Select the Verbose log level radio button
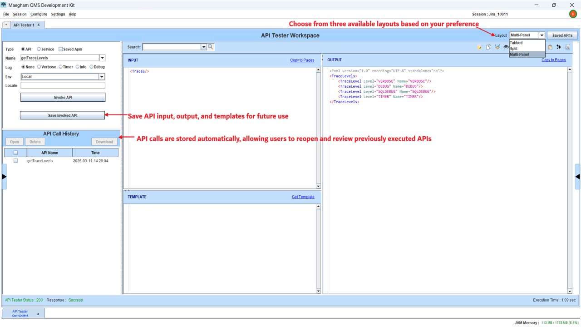This screenshot has height=327, width=581. 39,67
